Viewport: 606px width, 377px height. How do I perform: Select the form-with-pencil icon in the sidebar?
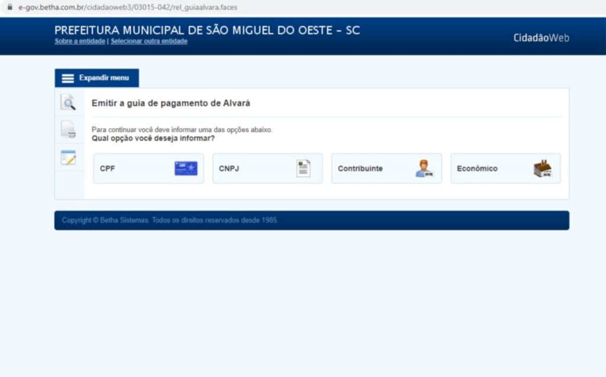pos(69,157)
